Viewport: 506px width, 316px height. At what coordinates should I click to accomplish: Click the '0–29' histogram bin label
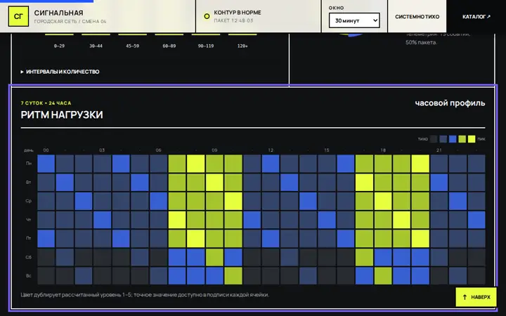[x=59, y=46]
